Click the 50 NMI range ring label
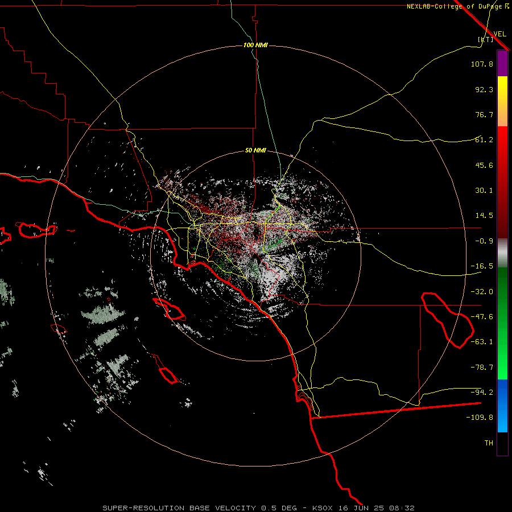 click(255, 151)
